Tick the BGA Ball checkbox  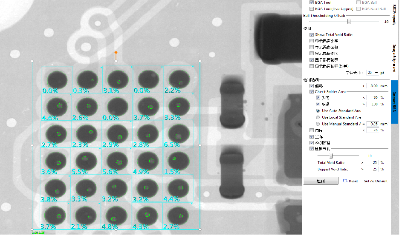tap(359, 2)
